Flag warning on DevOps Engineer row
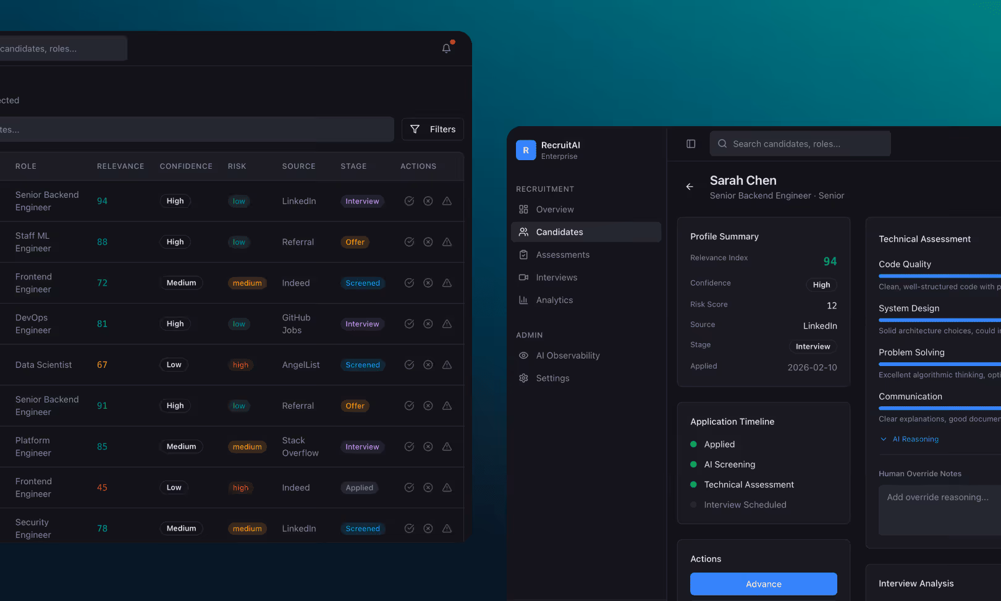This screenshot has height=601, width=1001. tap(447, 323)
